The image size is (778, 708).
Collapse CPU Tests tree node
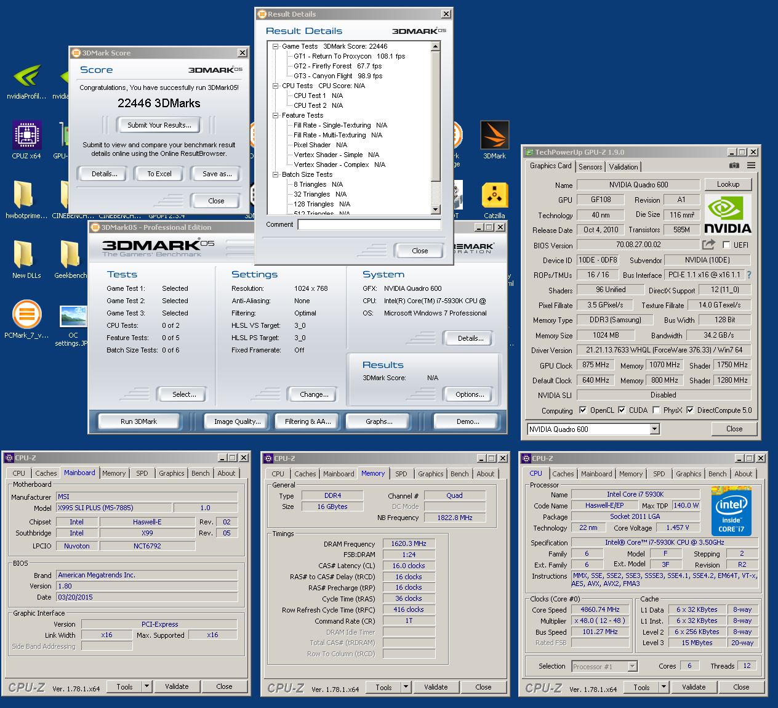(276, 86)
